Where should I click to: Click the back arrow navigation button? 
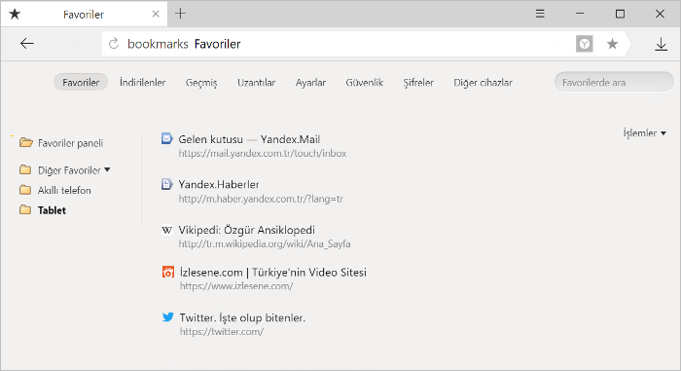point(27,44)
